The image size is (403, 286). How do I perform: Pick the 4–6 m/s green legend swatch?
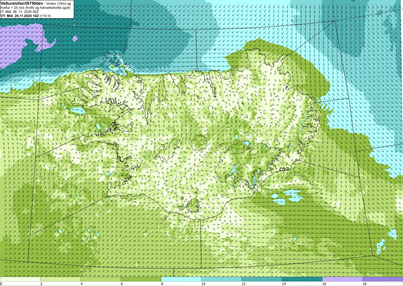coord(101,279)
